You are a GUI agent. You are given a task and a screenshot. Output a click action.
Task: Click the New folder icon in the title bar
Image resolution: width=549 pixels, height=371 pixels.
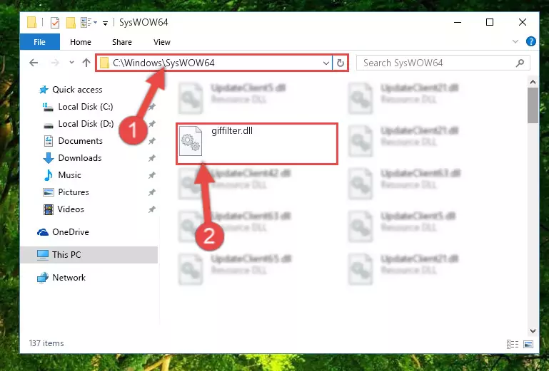point(71,23)
